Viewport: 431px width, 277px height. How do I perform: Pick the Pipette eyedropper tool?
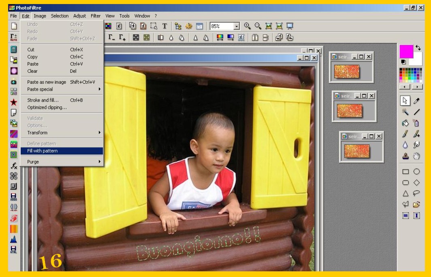[x=416, y=101]
